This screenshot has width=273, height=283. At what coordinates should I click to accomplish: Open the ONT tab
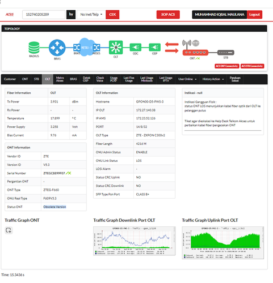(25, 79)
